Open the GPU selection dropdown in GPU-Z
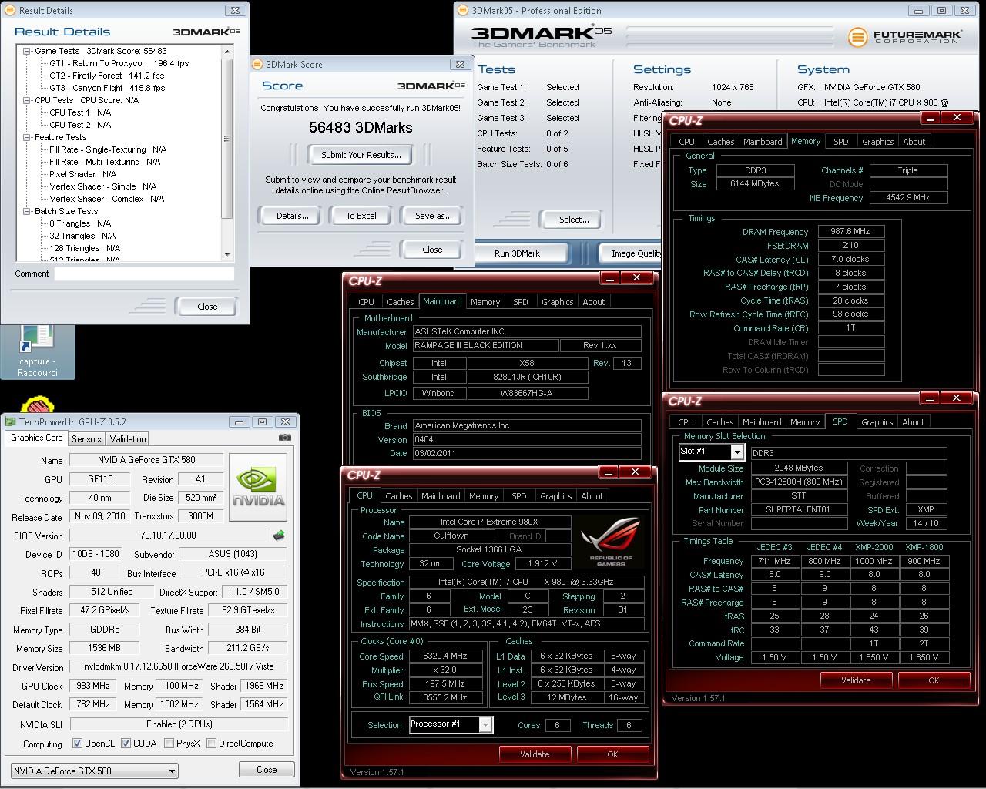The width and height of the screenshot is (986, 789). click(x=95, y=771)
